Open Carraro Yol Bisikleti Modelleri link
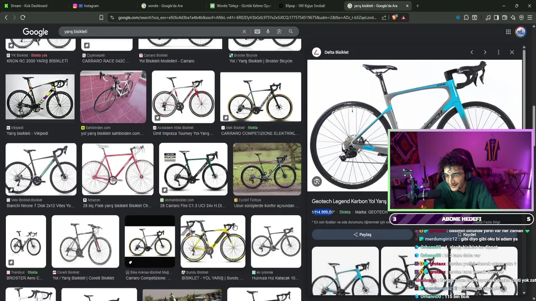 167,61
